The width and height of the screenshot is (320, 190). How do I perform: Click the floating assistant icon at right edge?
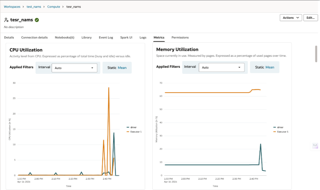tap(315, 146)
